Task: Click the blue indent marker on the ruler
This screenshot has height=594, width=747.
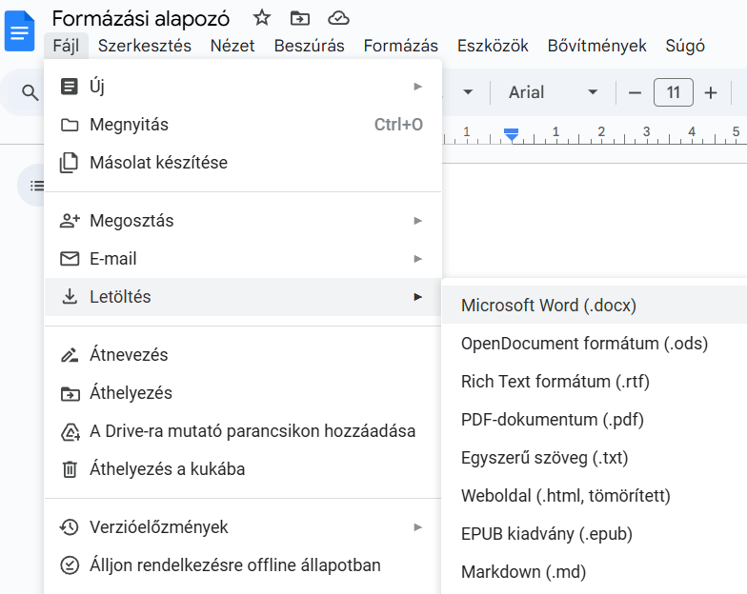Action: click(x=511, y=134)
